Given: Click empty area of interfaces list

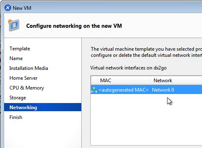Looking at the screenshot, I should pyautogui.click(x=146, y=119).
